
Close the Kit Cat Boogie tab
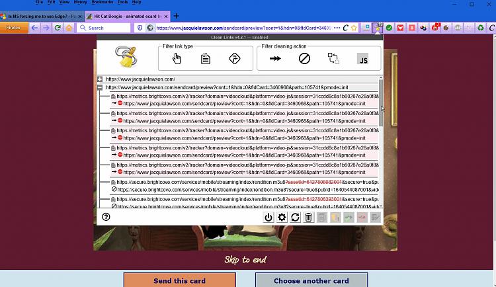[x=166, y=16]
